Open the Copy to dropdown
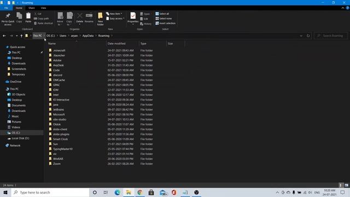 [69, 19]
